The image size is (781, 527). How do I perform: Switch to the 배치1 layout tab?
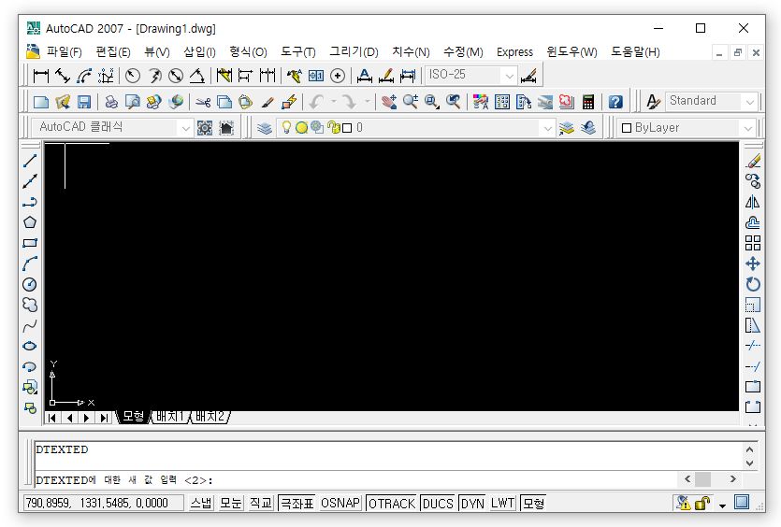click(170, 417)
